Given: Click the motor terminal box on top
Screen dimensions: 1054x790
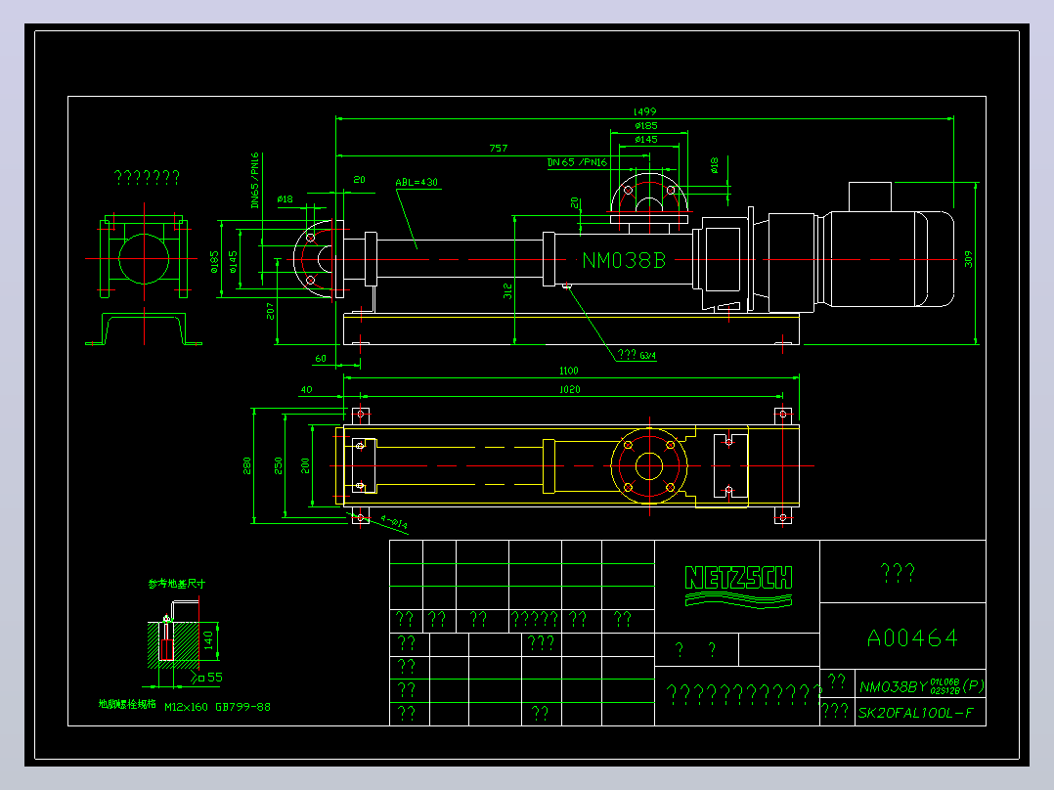Looking at the screenshot, I should tap(870, 197).
